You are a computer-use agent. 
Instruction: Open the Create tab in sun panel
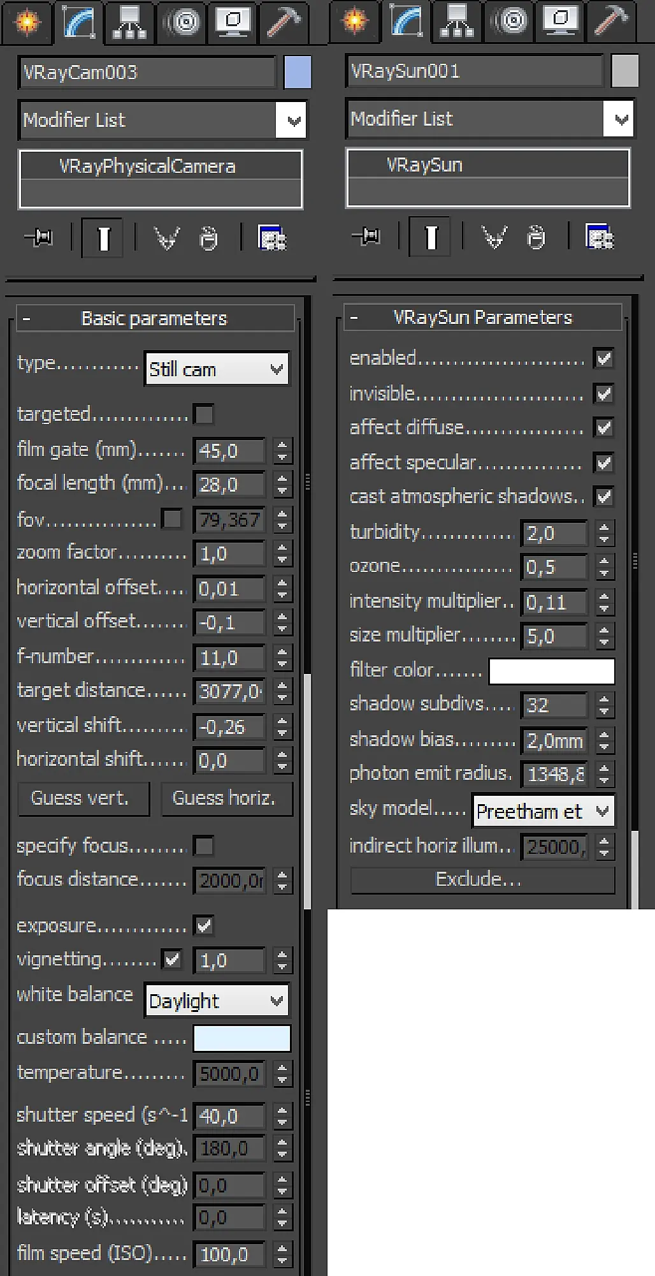(355, 20)
